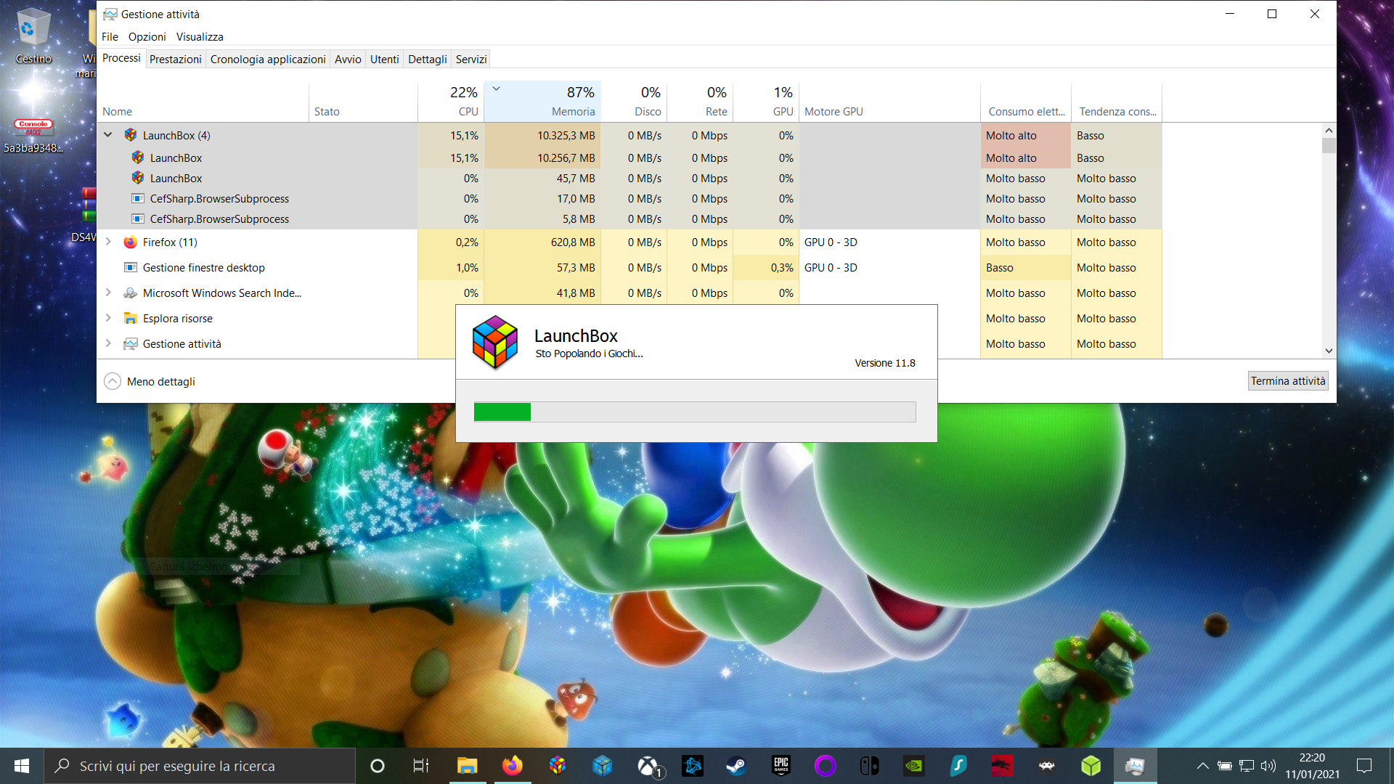Select the Firefox (11) process icon
This screenshot has height=784, width=1394.
pyautogui.click(x=131, y=242)
